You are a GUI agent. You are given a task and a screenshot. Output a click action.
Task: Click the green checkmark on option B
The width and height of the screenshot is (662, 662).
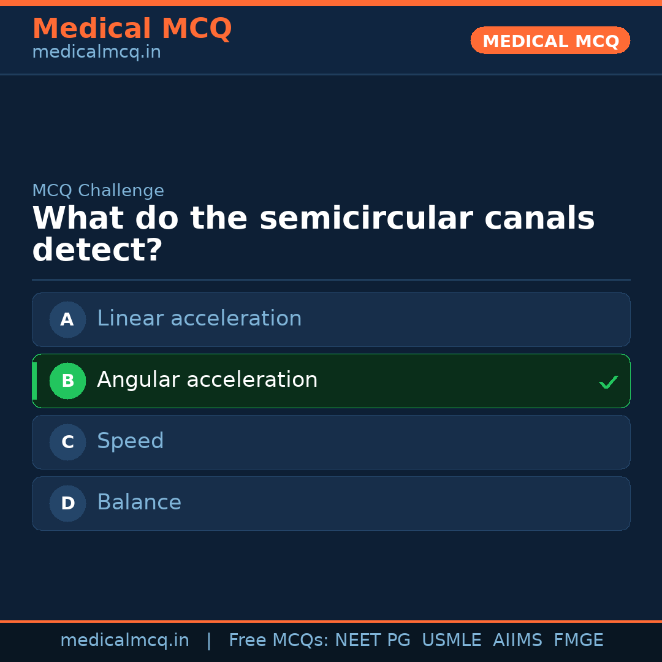[608, 382]
